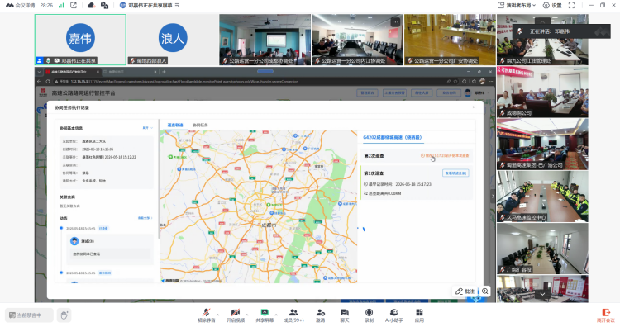The height and width of the screenshot is (327, 620).
Task: Click the zoom magnifier icon beside 批注
Action: [485, 291]
